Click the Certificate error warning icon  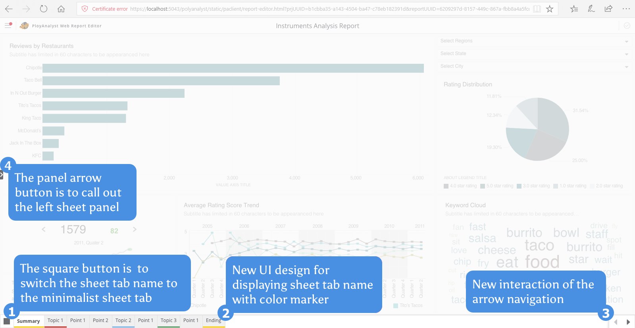tap(85, 9)
